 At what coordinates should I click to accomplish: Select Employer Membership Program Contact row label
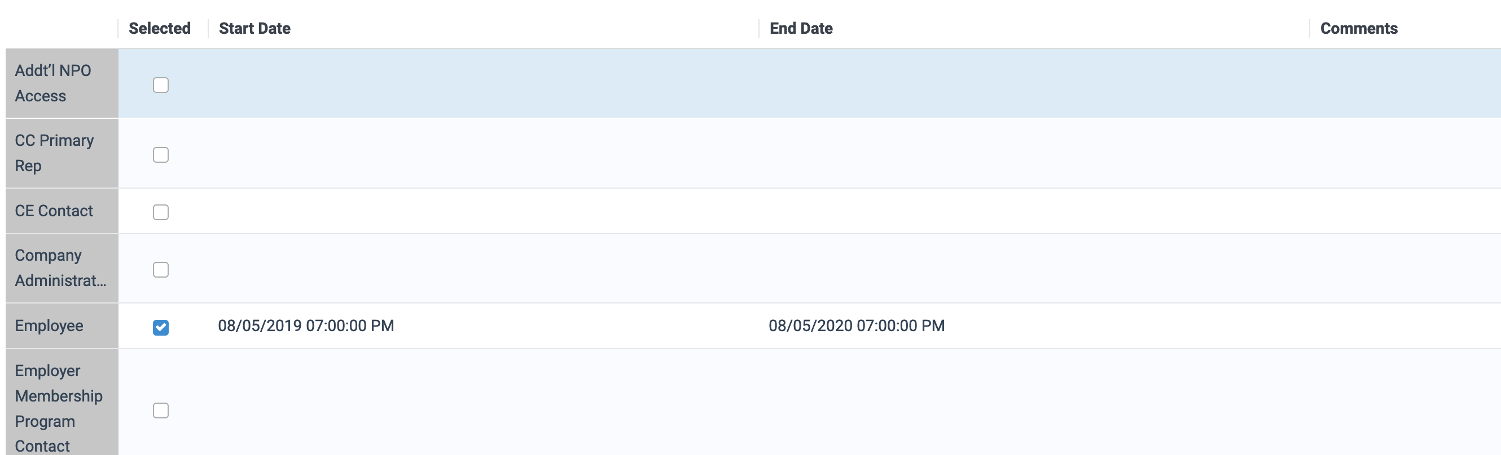click(x=58, y=408)
